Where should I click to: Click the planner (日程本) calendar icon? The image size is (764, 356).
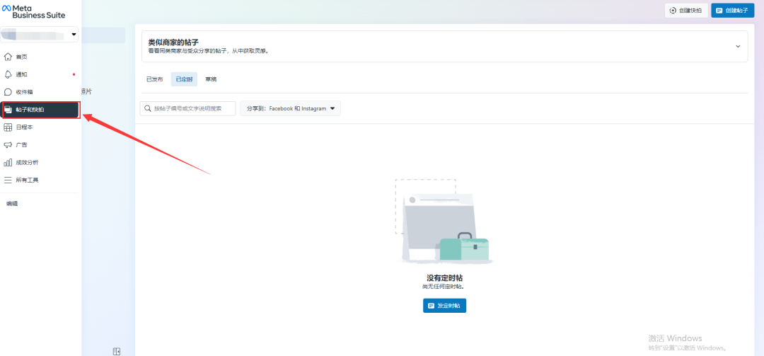[x=8, y=127]
